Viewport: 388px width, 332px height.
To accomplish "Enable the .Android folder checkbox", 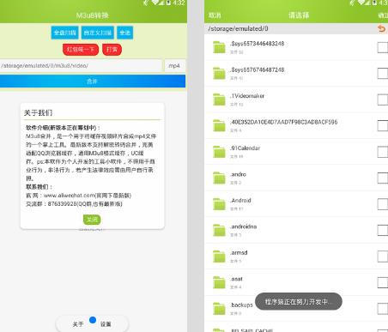I will (383, 204).
